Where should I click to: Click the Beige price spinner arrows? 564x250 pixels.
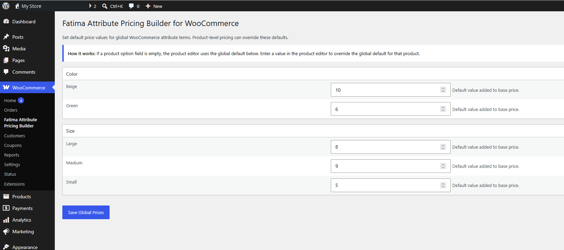443,90
